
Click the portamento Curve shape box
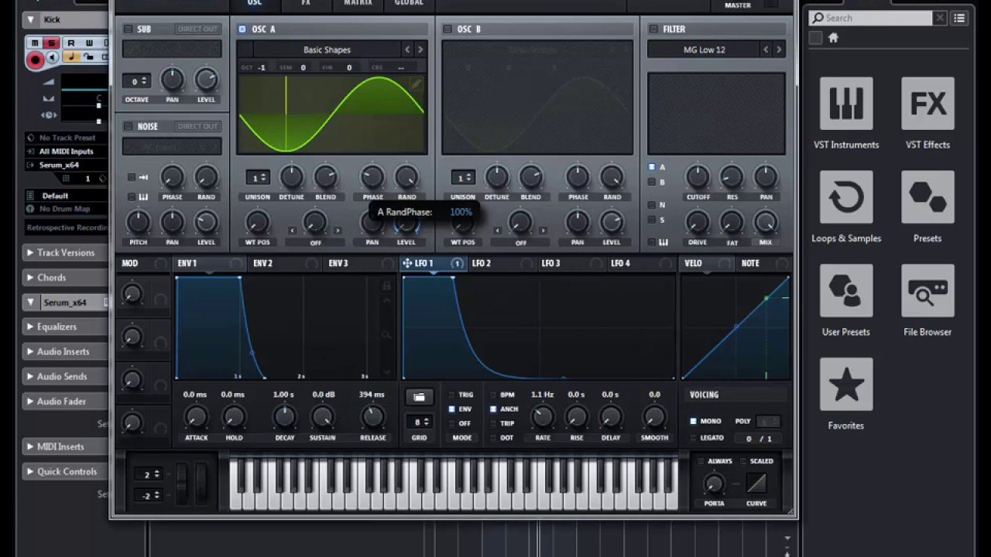[756, 484]
